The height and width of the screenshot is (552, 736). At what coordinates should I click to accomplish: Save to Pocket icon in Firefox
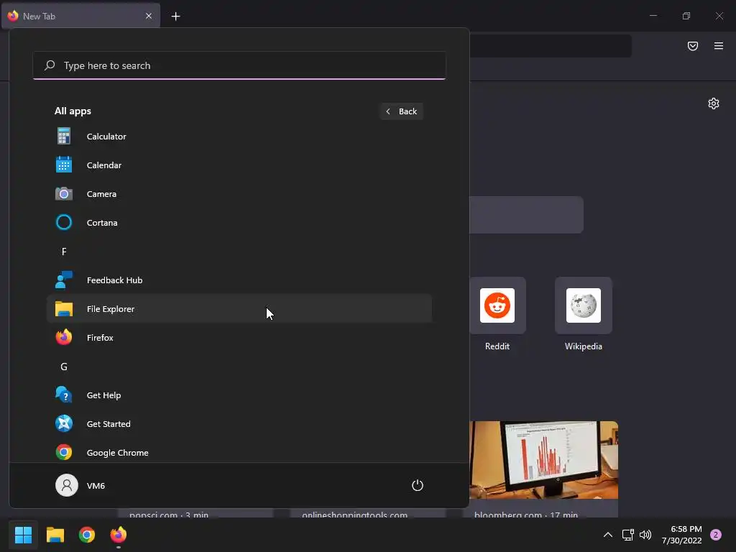[693, 45]
